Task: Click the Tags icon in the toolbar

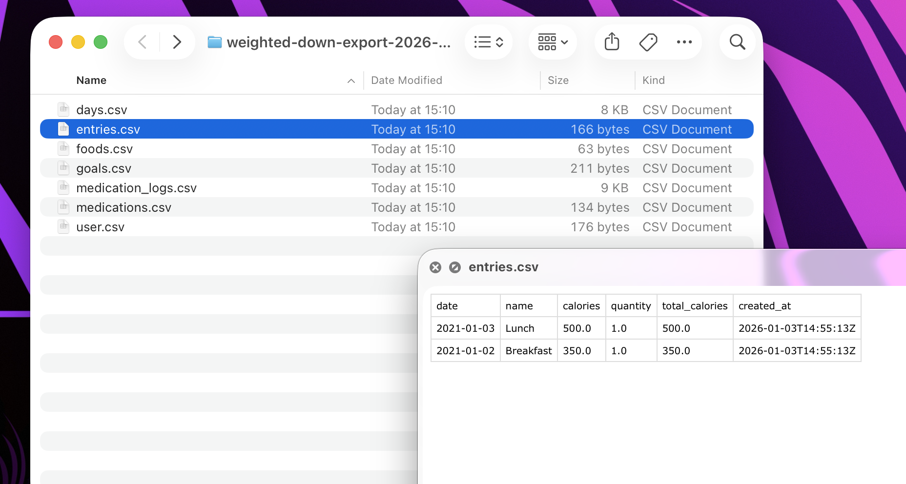Action: [648, 42]
